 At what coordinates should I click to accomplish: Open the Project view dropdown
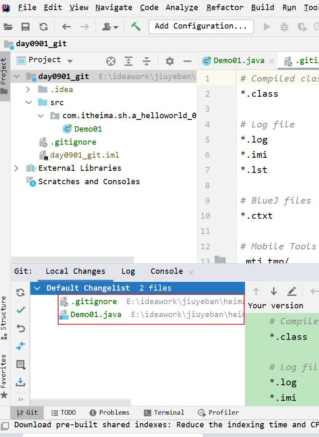point(70,61)
